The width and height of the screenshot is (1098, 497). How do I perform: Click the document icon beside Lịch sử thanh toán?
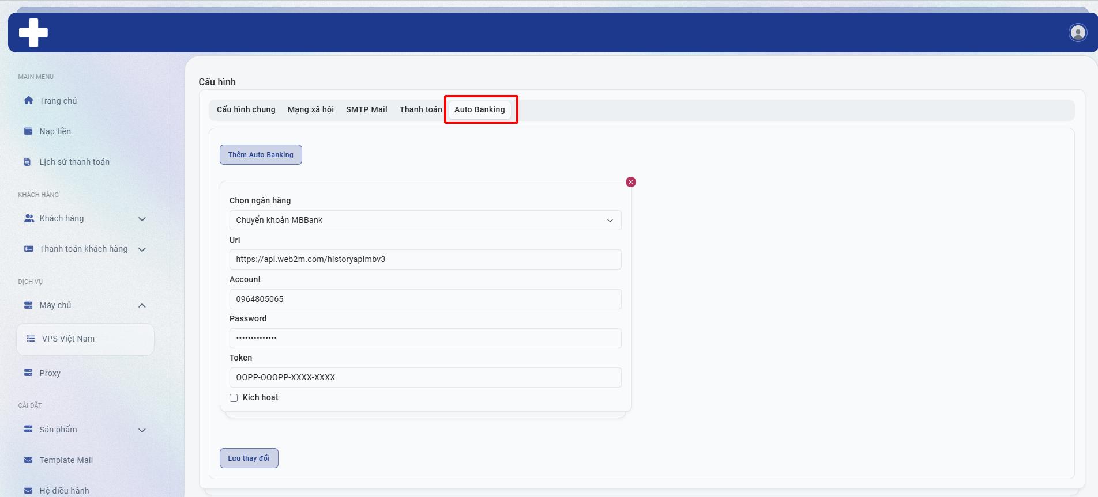(x=27, y=162)
